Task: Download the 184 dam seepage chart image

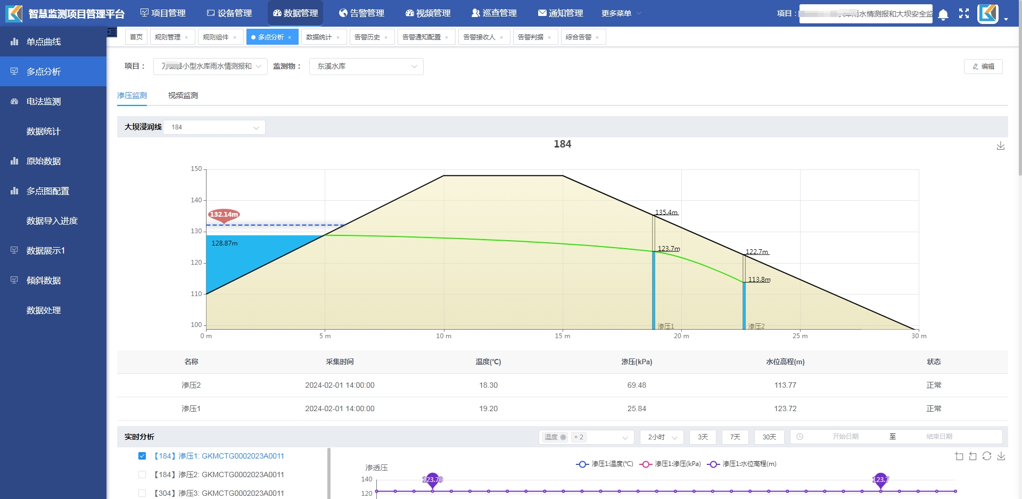Action: coord(1001,146)
